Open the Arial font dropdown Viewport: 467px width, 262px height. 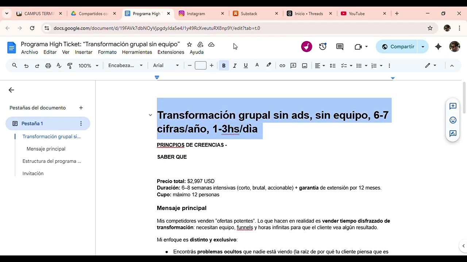tap(166, 65)
